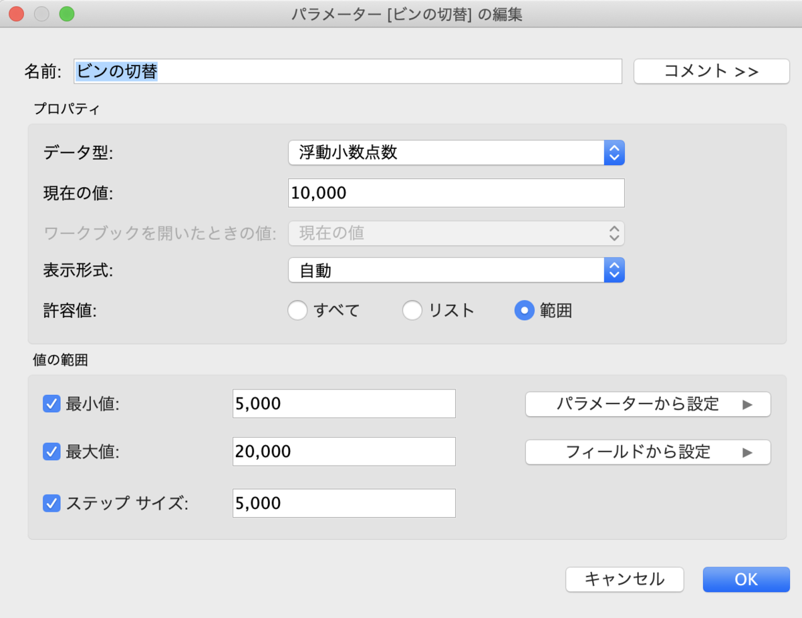Click the 最大値 field showing 20,000

pyautogui.click(x=344, y=452)
